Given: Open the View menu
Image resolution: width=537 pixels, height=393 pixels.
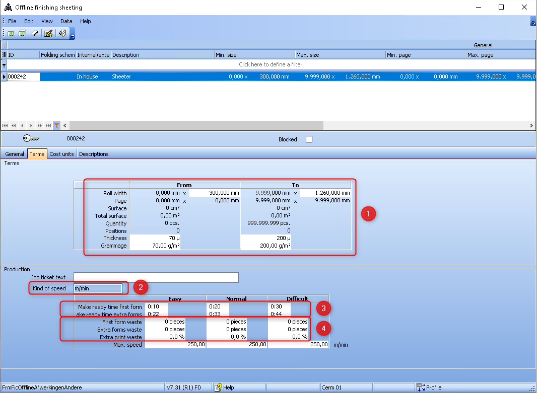Looking at the screenshot, I should click(47, 21).
